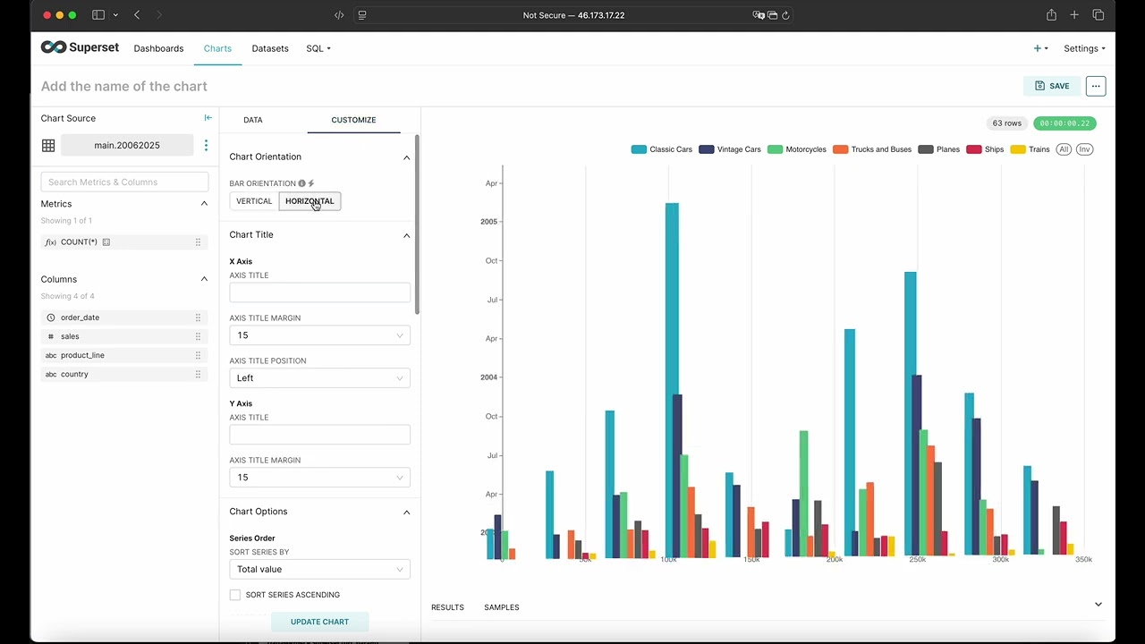Click the Bar Orientation info icon
The image size is (1145, 644).
302,183
